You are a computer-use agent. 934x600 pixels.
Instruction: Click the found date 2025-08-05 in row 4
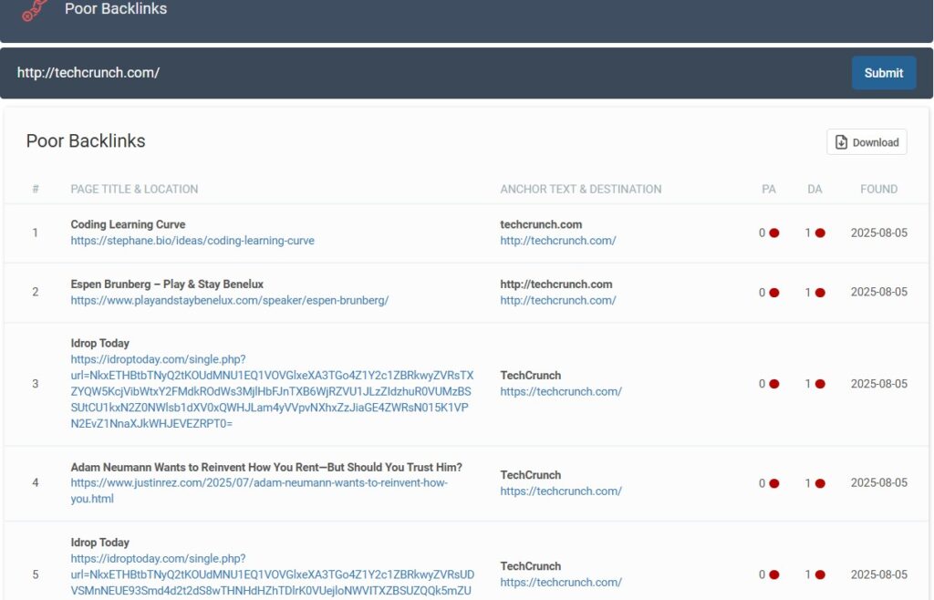click(x=878, y=482)
